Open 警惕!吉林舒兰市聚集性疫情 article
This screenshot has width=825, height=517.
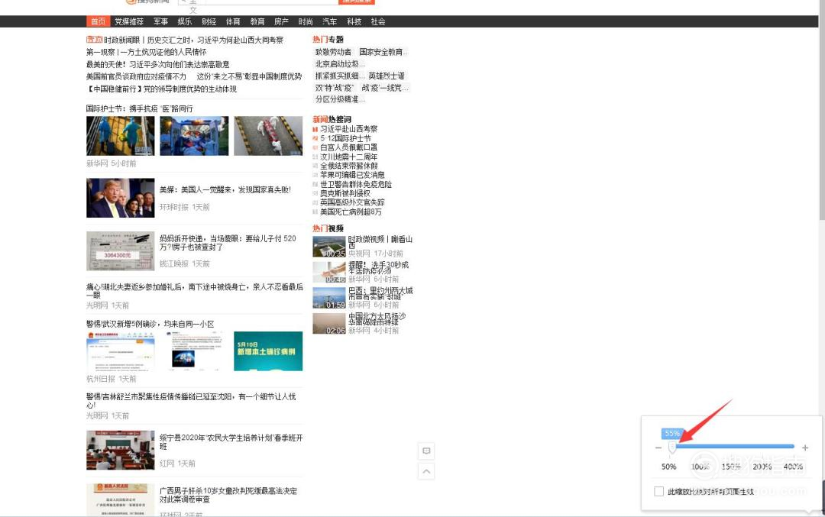tap(192, 401)
